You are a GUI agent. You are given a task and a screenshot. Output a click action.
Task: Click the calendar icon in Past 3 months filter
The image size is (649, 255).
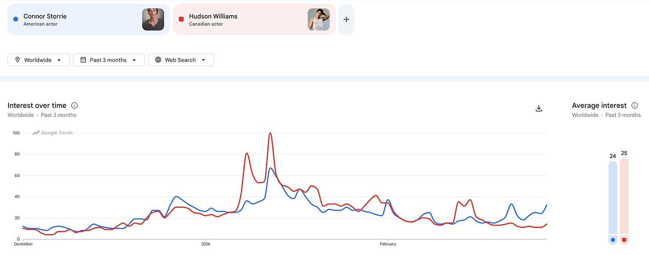tap(83, 60)
